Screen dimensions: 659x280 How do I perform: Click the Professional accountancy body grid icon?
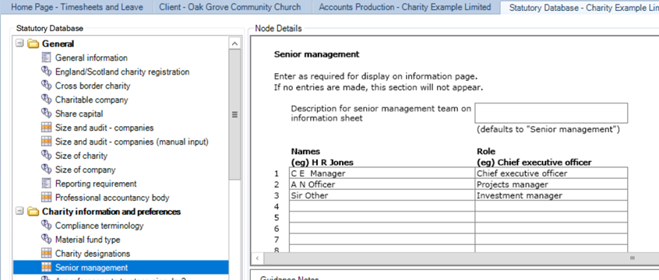[47, 198]
